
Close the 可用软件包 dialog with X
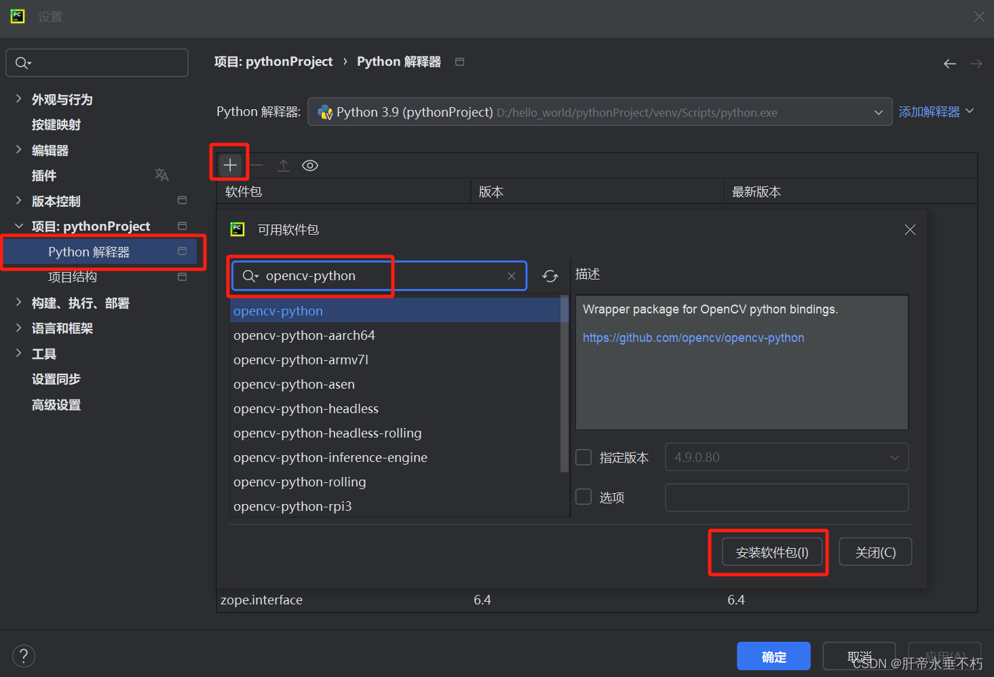pos(910,230)
